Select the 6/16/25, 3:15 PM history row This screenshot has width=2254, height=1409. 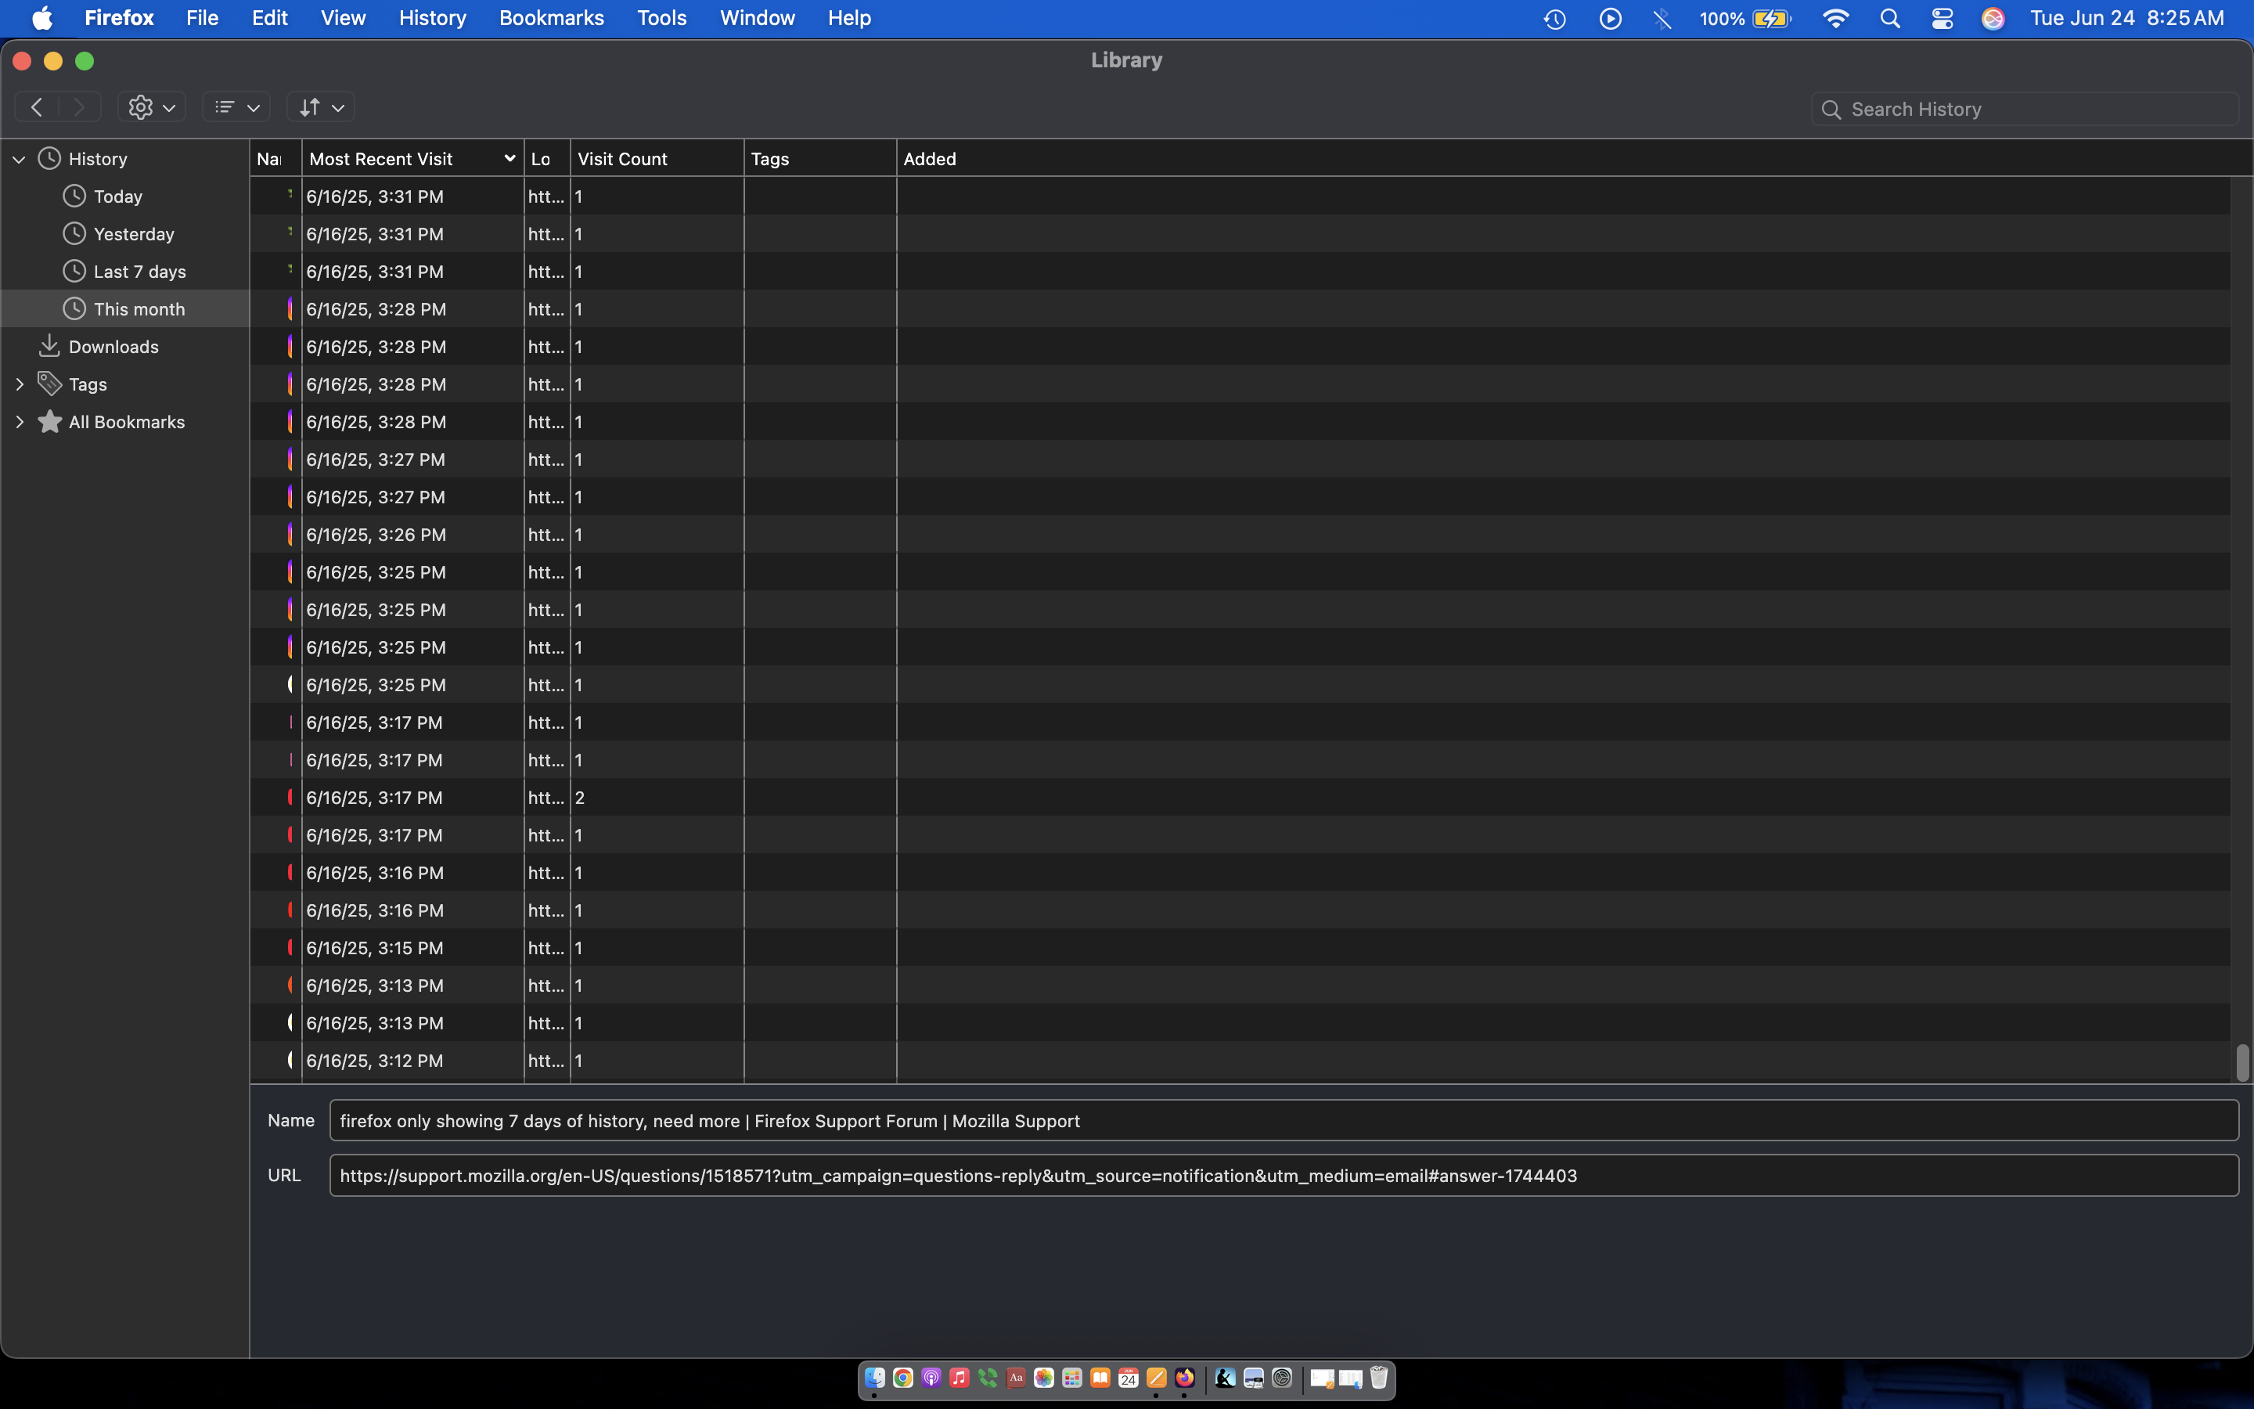pos(1240,948)
